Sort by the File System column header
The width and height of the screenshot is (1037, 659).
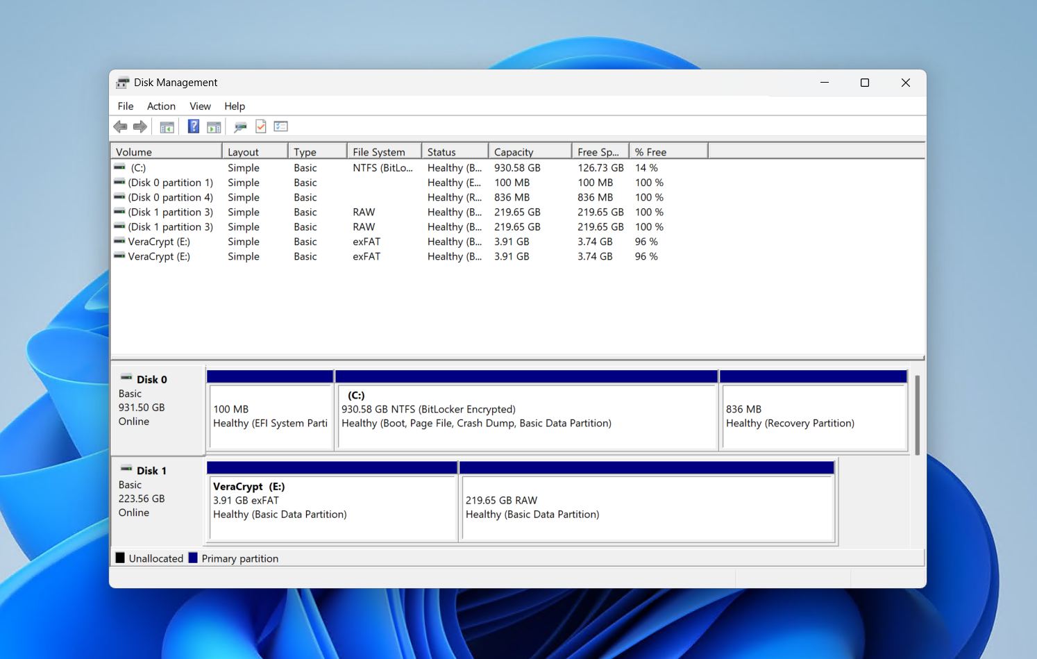[x=384, y=151]
